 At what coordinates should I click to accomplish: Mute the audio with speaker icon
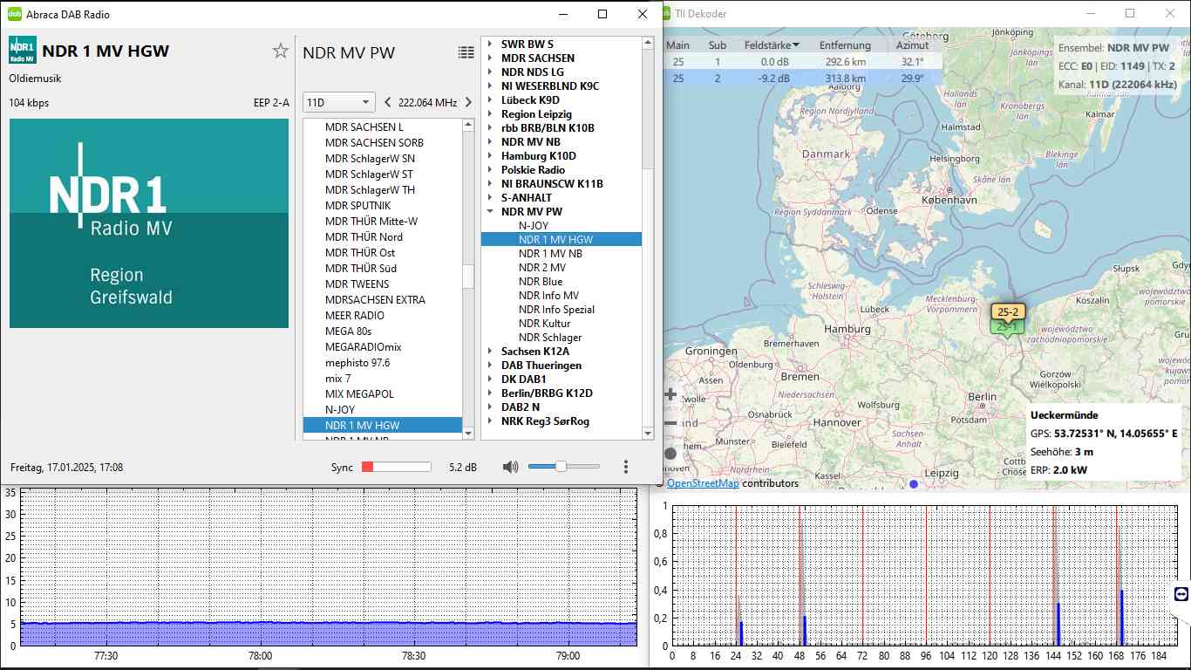pos(510,467)
